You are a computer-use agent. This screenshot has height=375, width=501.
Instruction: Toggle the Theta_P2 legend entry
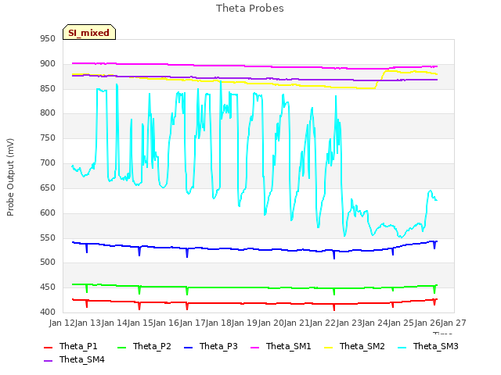point(144,346)
